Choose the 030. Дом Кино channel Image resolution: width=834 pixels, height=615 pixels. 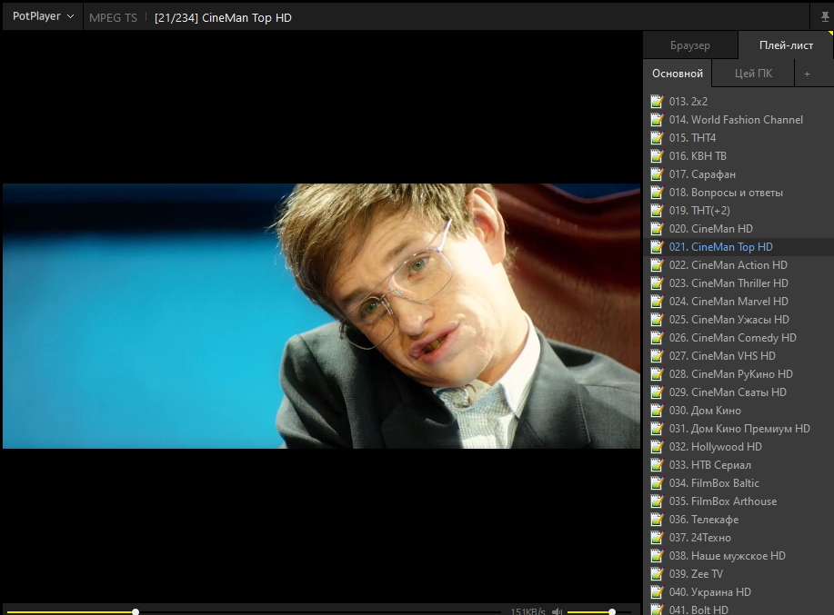pos(739,410)
